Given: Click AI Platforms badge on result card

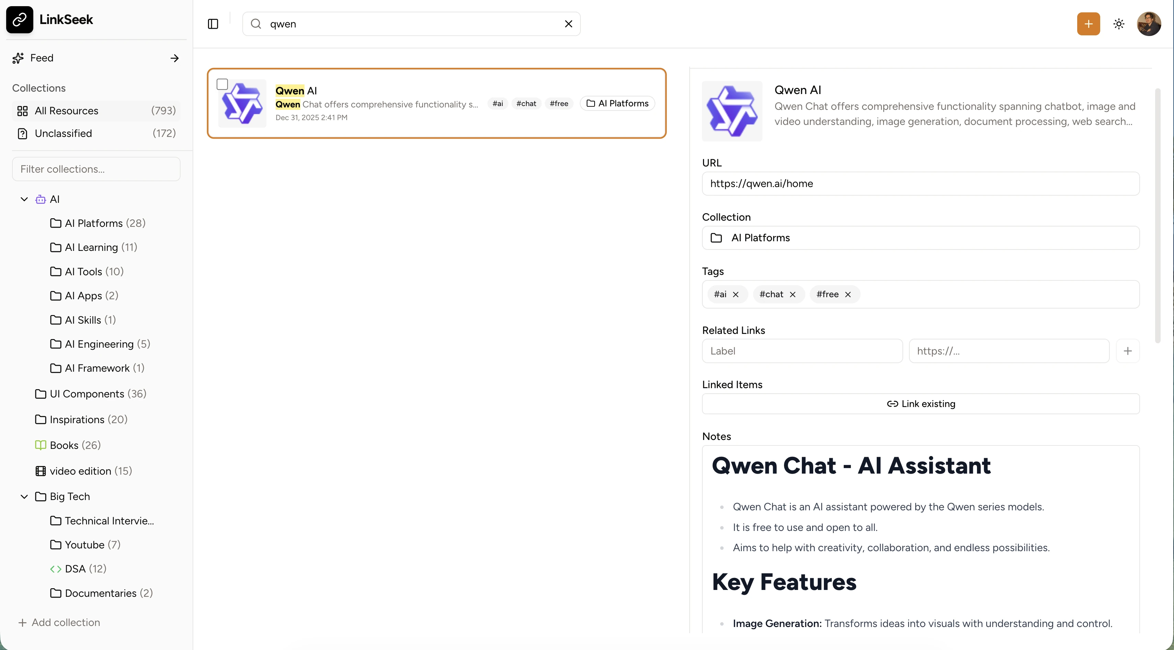Looking at the screenshot, I should [x=617, y=103].
